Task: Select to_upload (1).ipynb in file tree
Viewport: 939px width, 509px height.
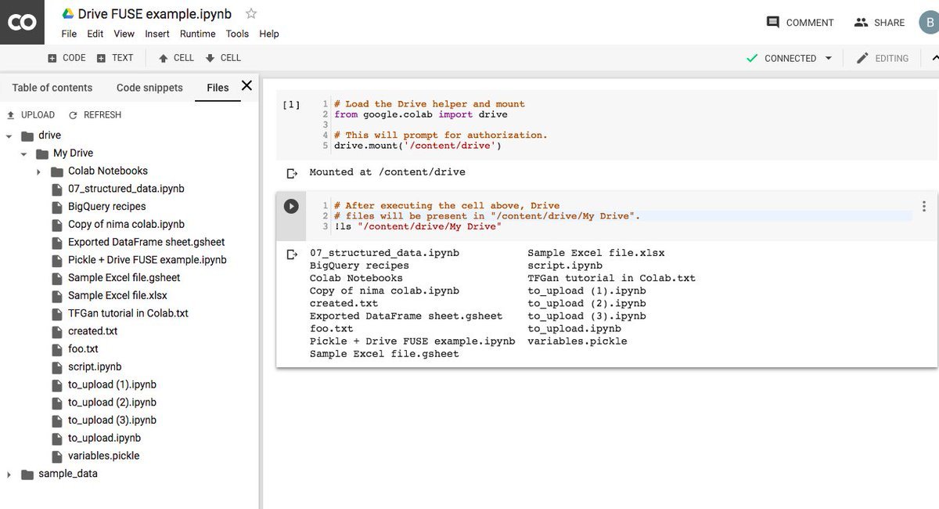Action: [112, 384]
